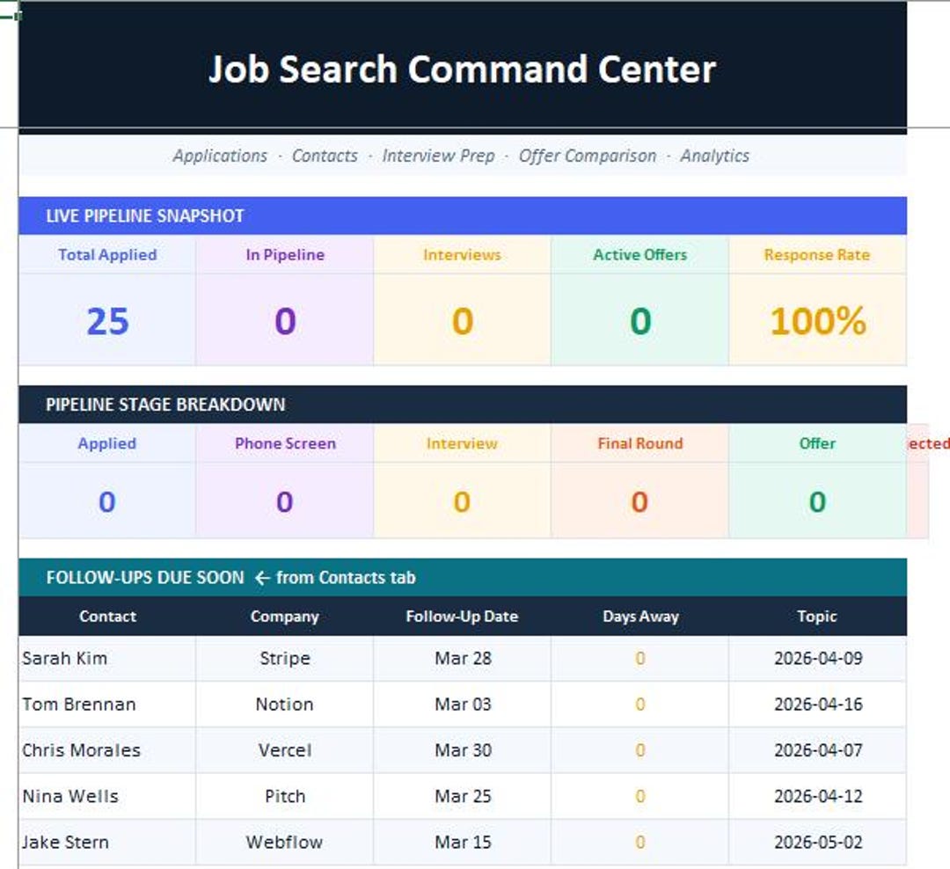This screenshot has height=869, width=950.
Task: Select the Chris Morales contact cell
Action: coord(107,750)
